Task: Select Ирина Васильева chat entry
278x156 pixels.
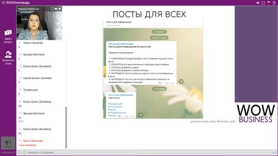Action: pyautogui.click(x=33, y=141)
